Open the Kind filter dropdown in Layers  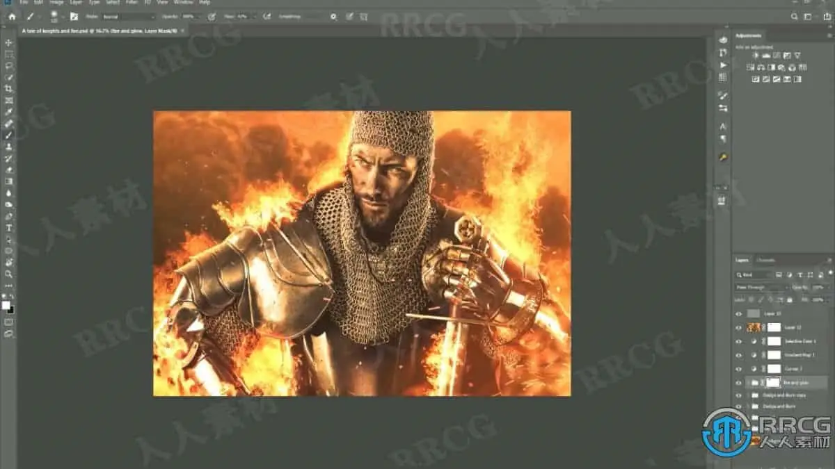(755, 275)
